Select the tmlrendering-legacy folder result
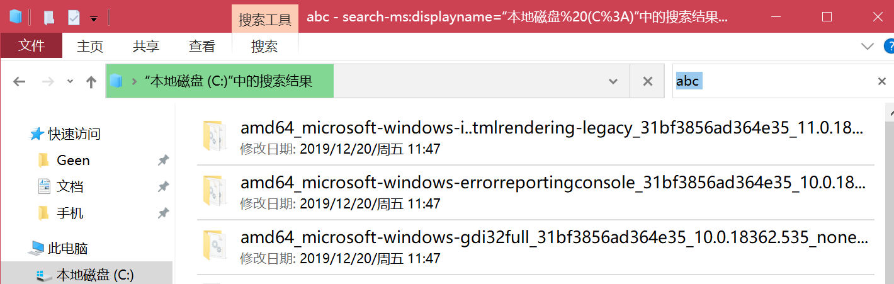The image size is (894, 284). tap(536, 137)
